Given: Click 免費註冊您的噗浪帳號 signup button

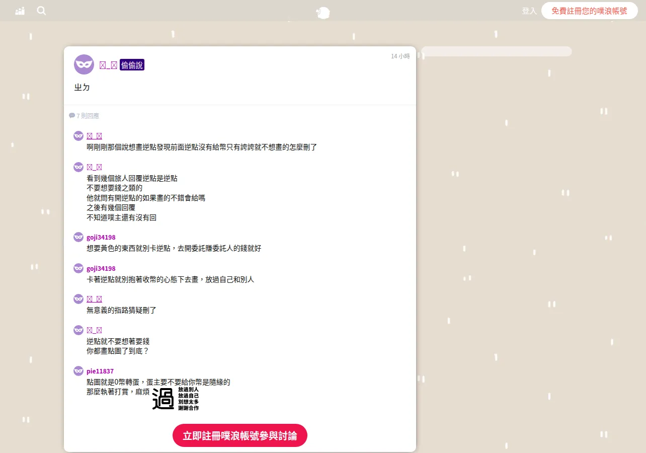Looking at the screenshot, I should coord(589,11).
